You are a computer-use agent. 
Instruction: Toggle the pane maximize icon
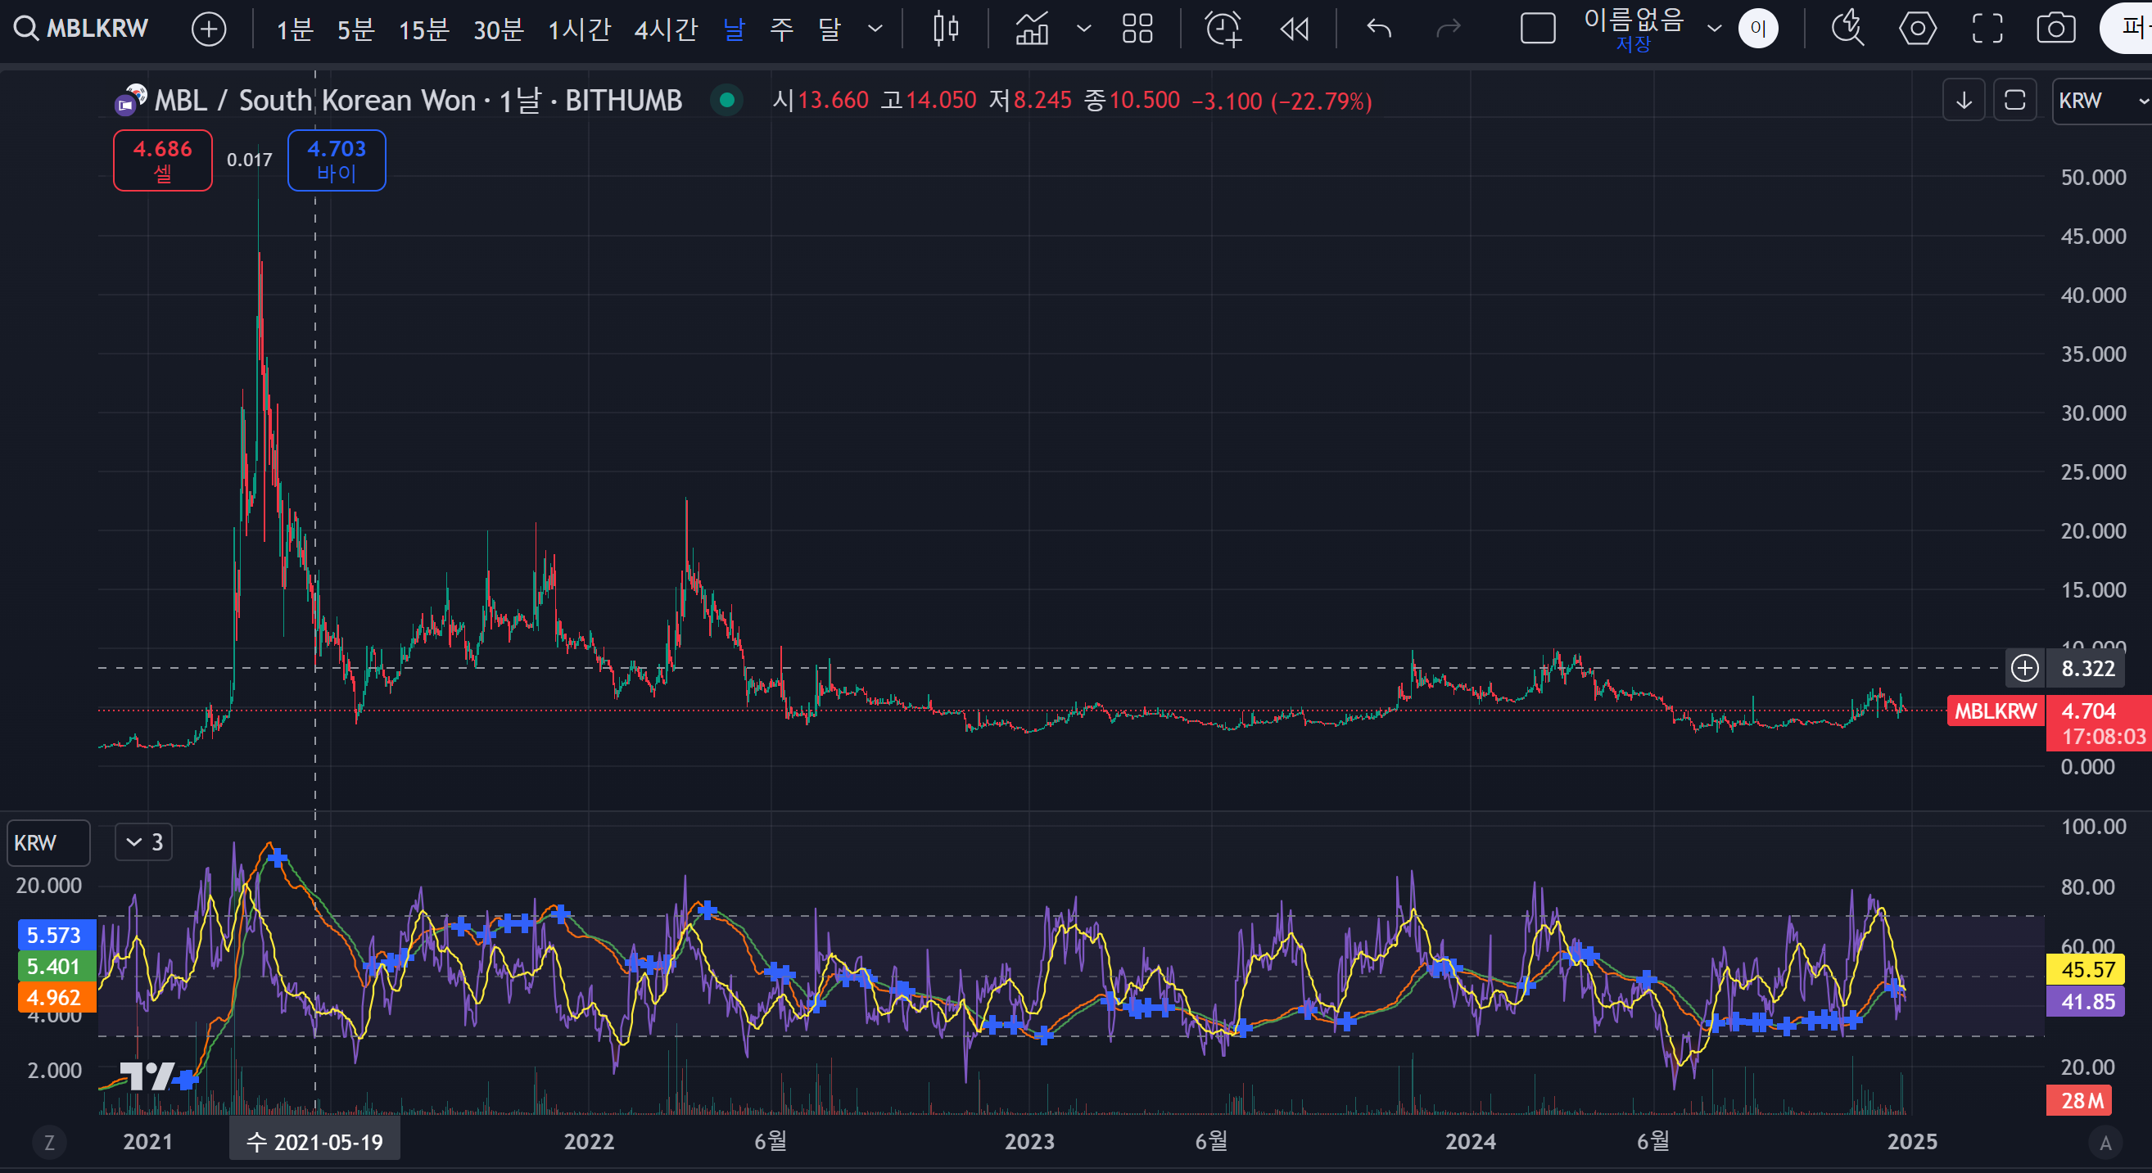(x=2015, y=101)
